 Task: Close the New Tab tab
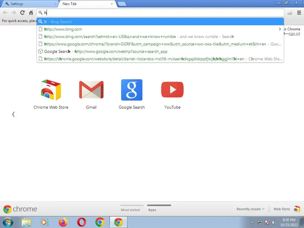click(x=112, y=4)
